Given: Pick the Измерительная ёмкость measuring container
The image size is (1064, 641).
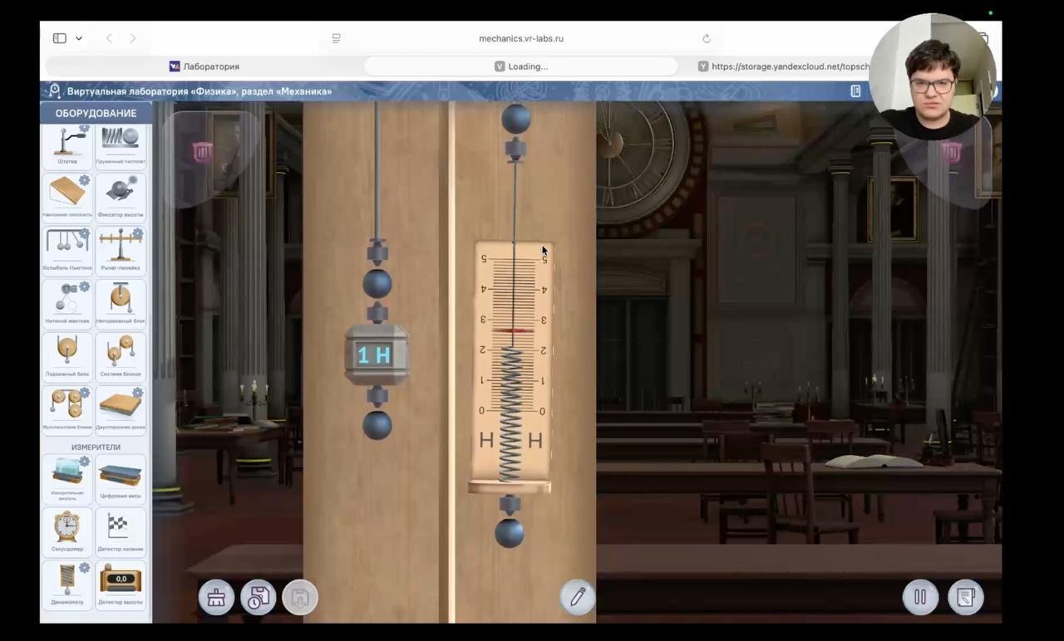Looking at the screenshot, I should [67, 479].
